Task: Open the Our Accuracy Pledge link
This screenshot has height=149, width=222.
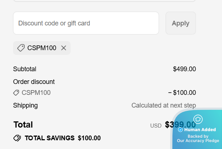Action: (x=198, y=141)
